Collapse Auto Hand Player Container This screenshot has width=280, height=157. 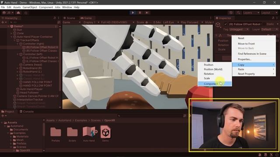click(x=11, y=37)
